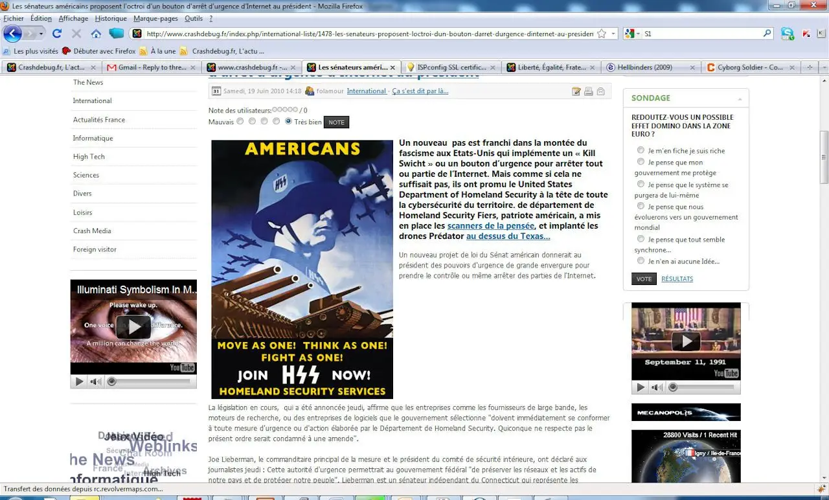
Task: Email the article via envelope icon
Action: 600,91
